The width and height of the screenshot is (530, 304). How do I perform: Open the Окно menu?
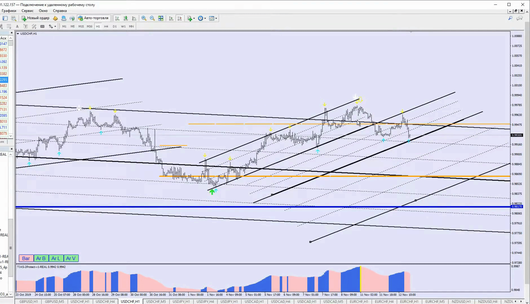coord(43,11)
